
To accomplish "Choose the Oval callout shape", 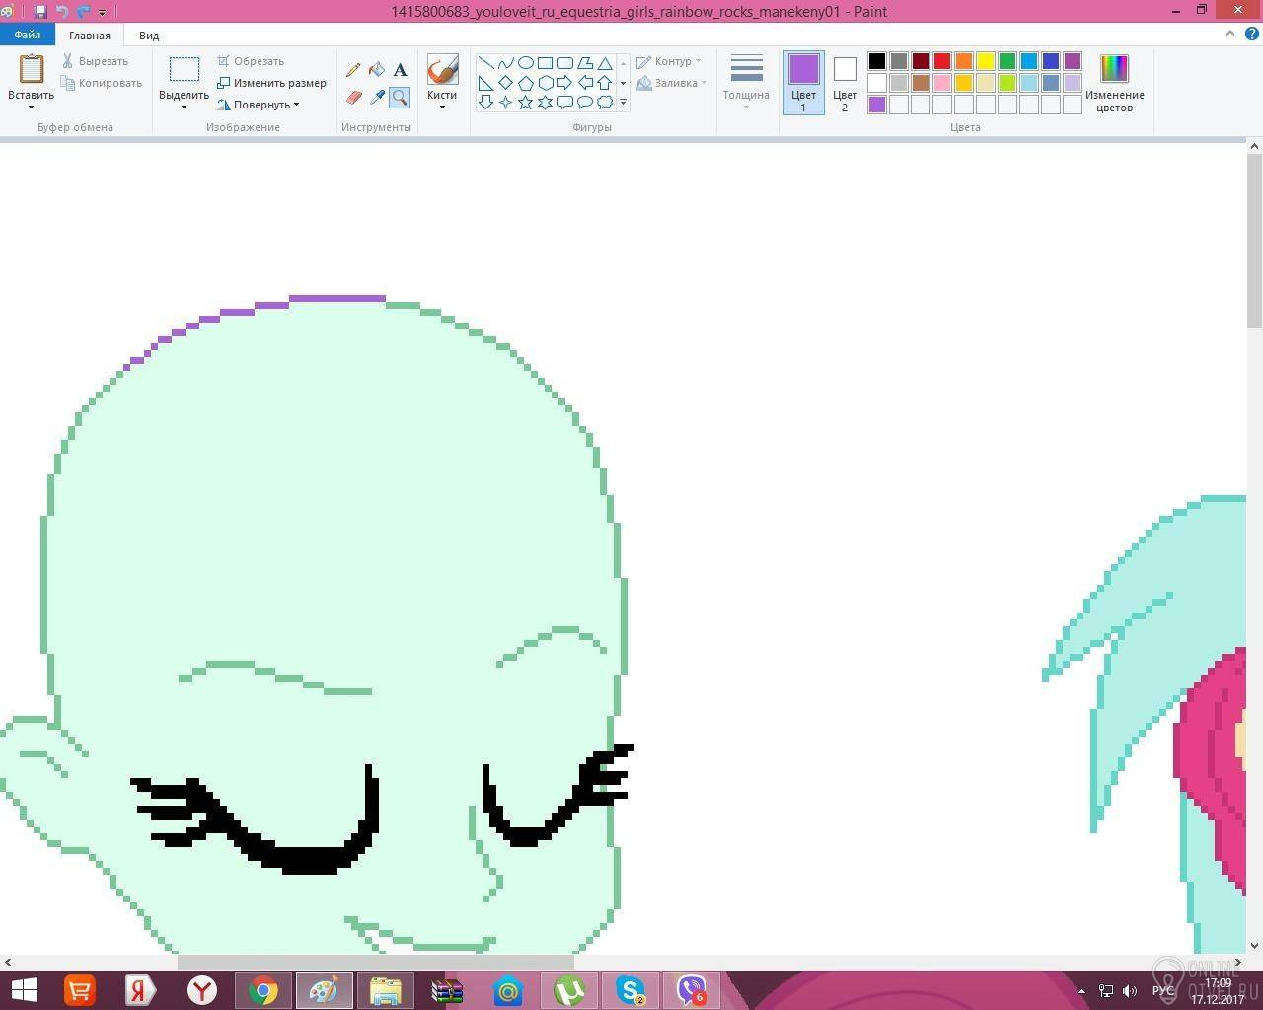I will click(584, 103).
